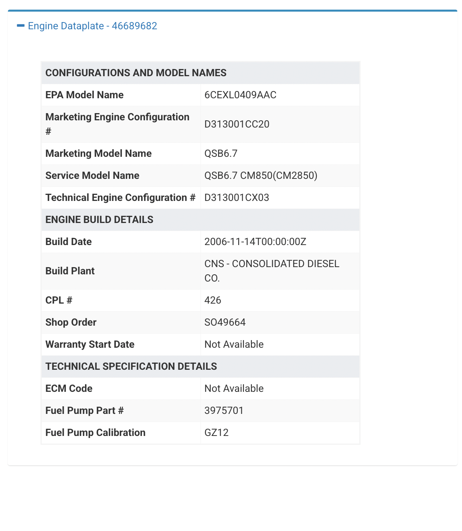Screen dimensions: 462x531
Task: Click the Engine Dataplate - 46689682 link
Action: click(x=92, y=26)
